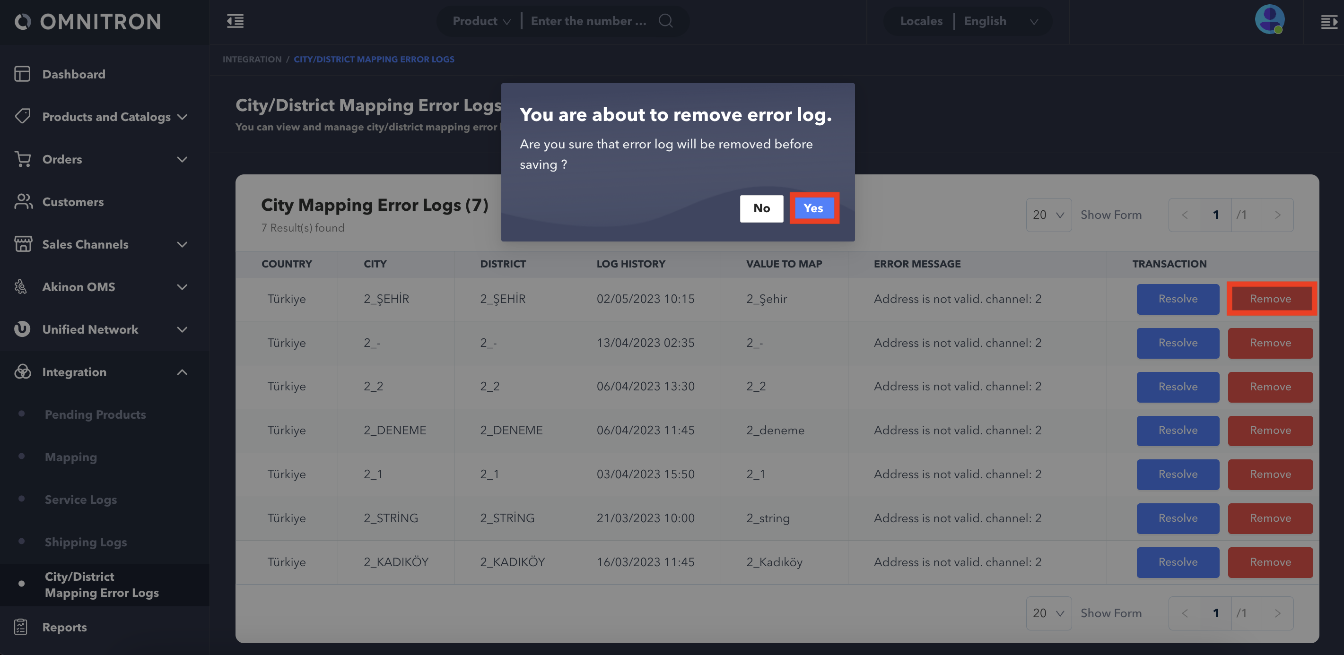Open the Product search type dropdown
The height and width of the screenshot is (655, 1344).
(480, 21)
